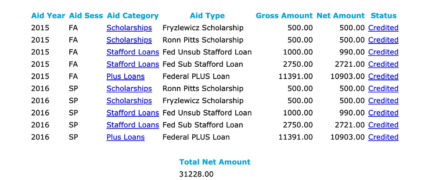Open Scholarships link for 2015 Ronn Pitts Scholarship
The image size is (439, 180).
(129, 40)
